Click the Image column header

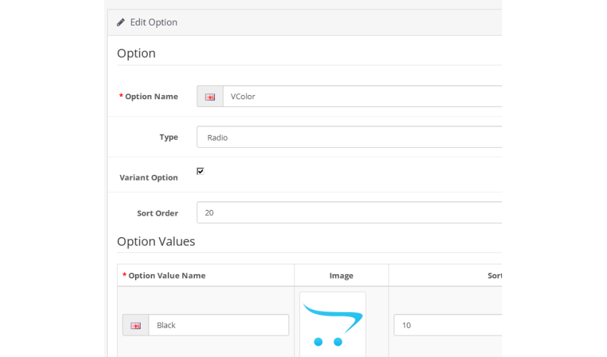[x=341, y=276]
